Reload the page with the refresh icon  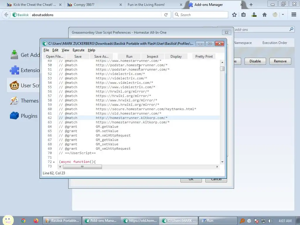(x=166, y=15)
